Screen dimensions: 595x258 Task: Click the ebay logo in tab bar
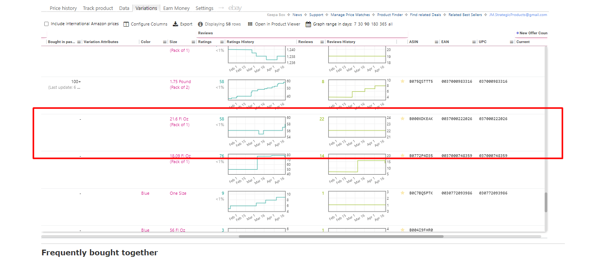click(235, 8)
